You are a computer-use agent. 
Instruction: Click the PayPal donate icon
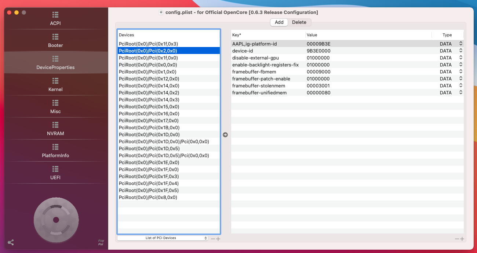click(101, 242)
